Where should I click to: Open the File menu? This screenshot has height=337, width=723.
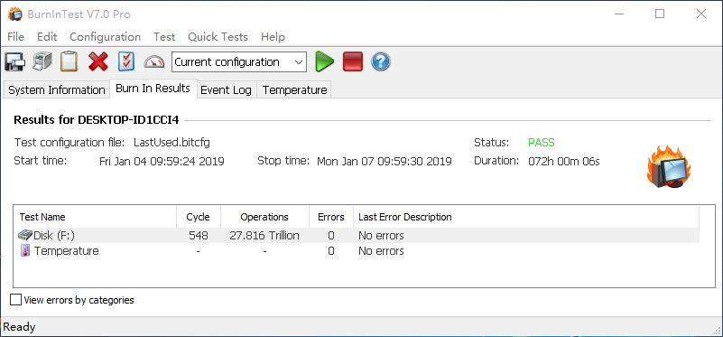point(15,37)
